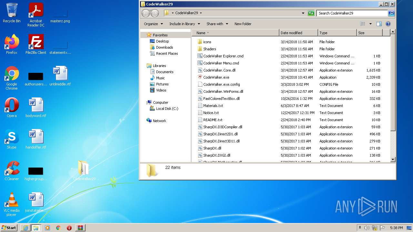Viewport: 413px width, 232px height.
Task: Open Internet Explorer from taskbar
Action: coord(25,228)
